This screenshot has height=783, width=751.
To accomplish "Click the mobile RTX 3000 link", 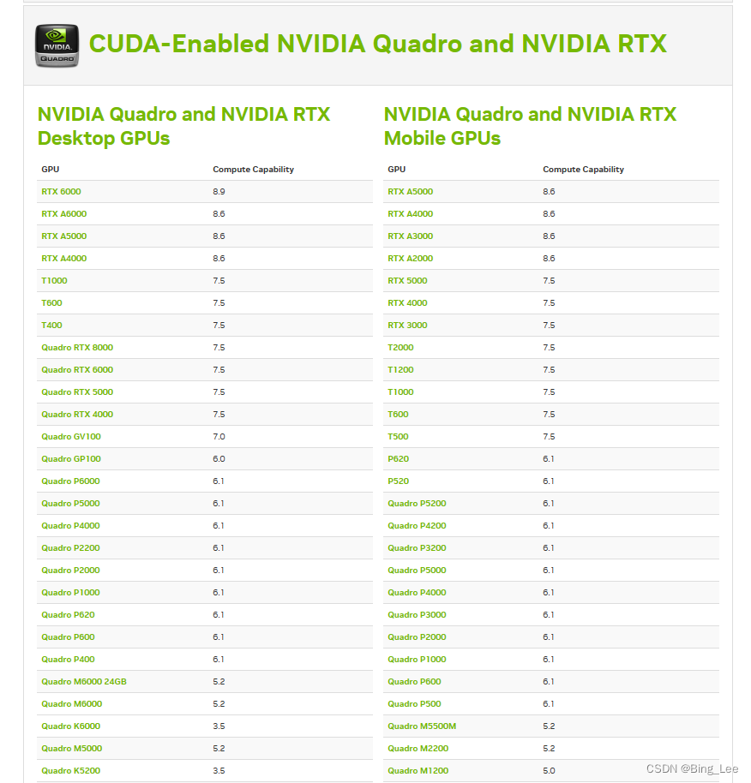I will coord(407,326).
